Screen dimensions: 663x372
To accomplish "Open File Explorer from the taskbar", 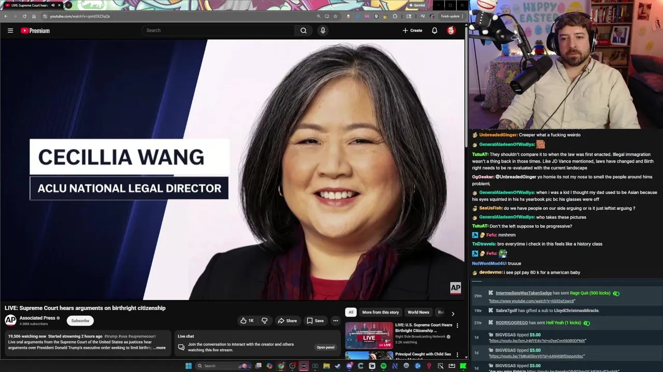I will point(326,366).
